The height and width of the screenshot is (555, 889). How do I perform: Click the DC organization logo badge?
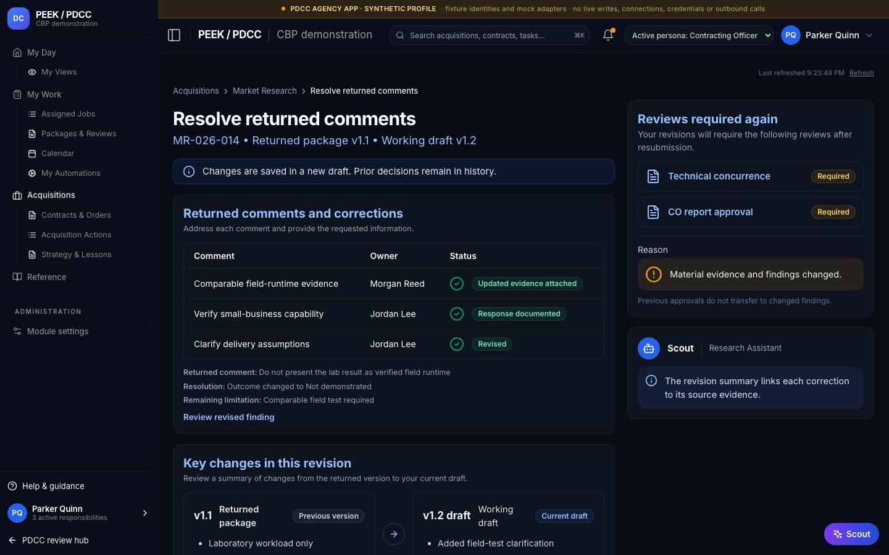pyautogui.click(x=19, y=18)
